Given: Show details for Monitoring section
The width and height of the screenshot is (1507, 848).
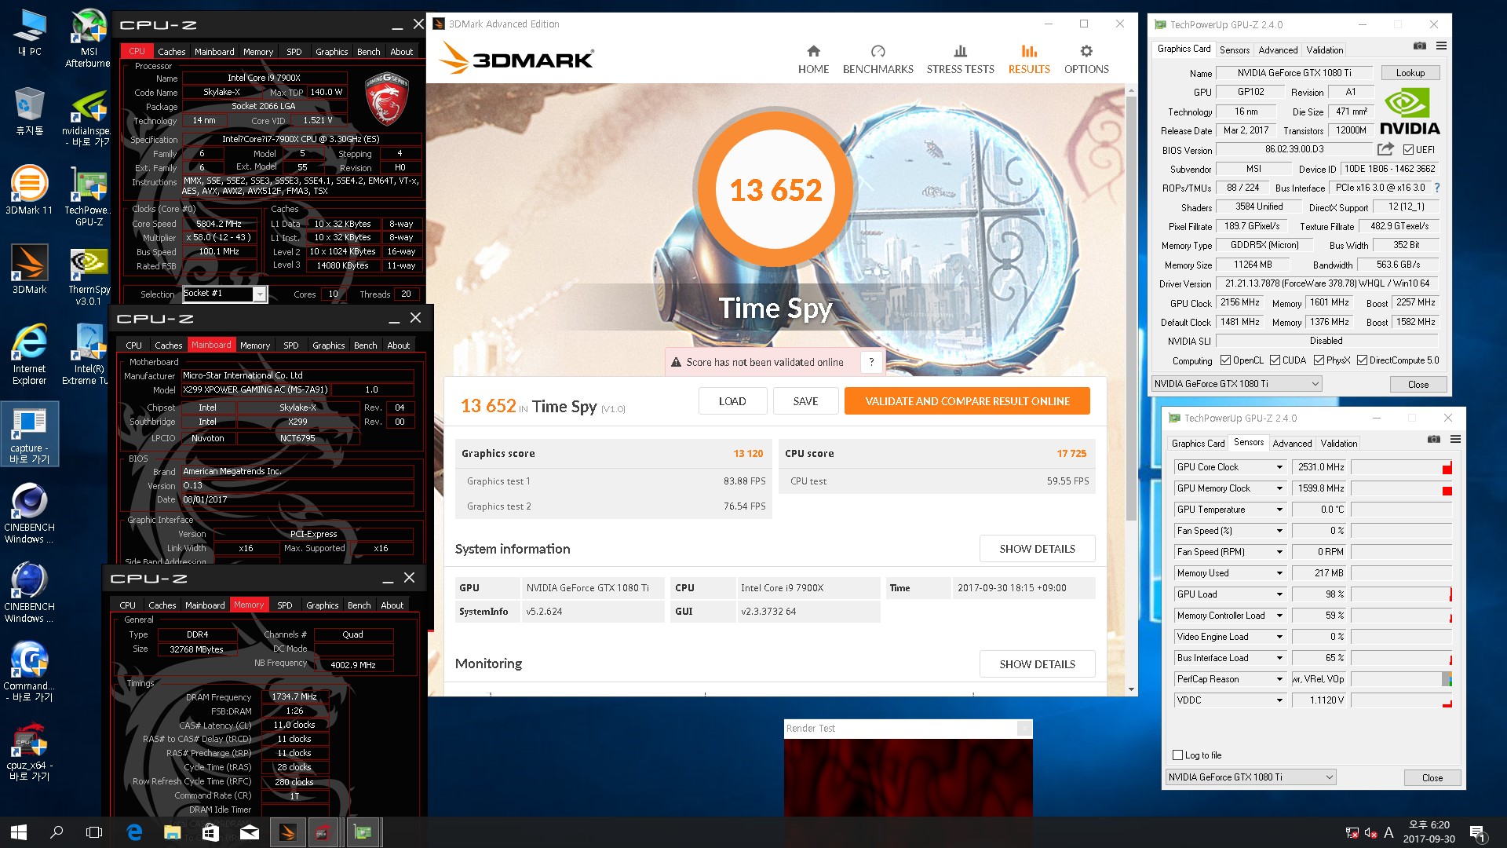Looking at the screenshot, I should [1037, 664].
